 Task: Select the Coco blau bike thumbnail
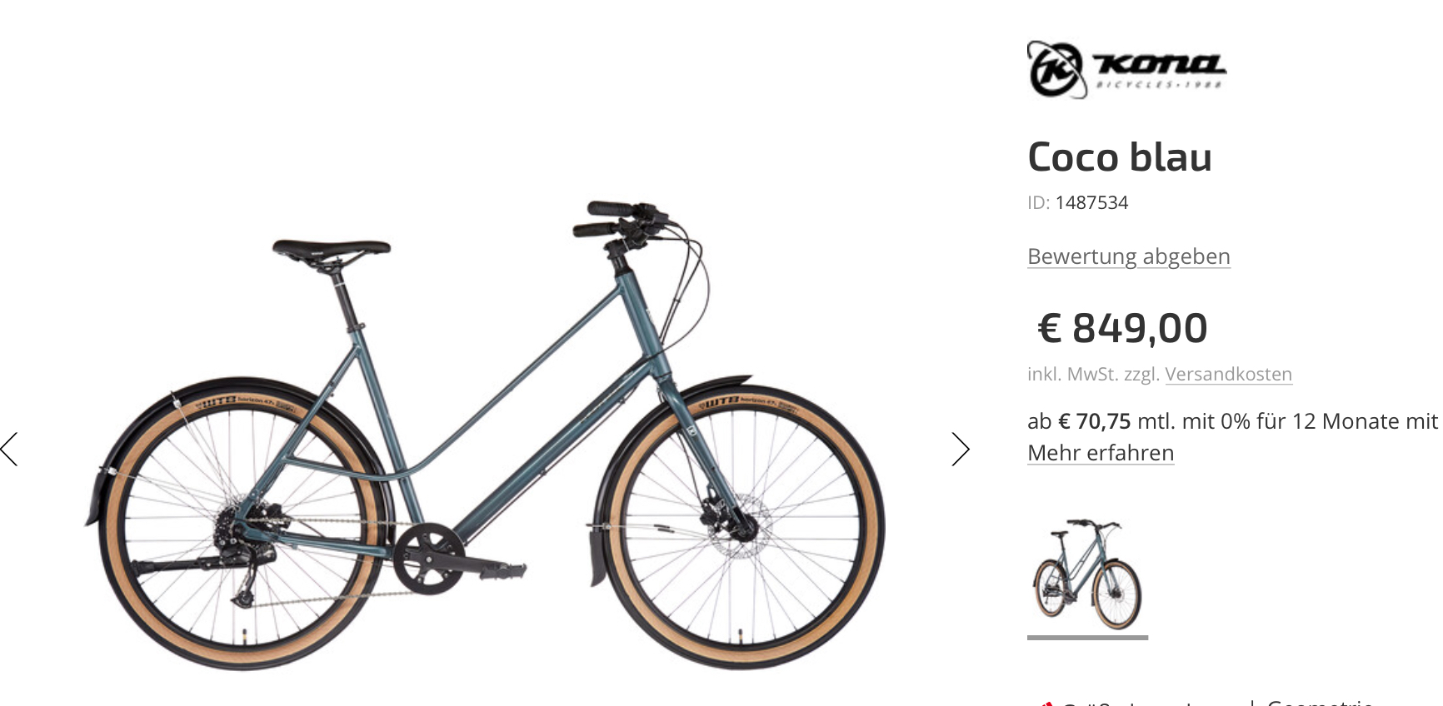click(x=1087, y=574)
